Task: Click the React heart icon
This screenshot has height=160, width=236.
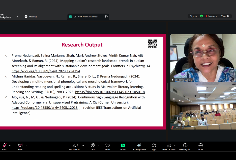Action: 107,147
